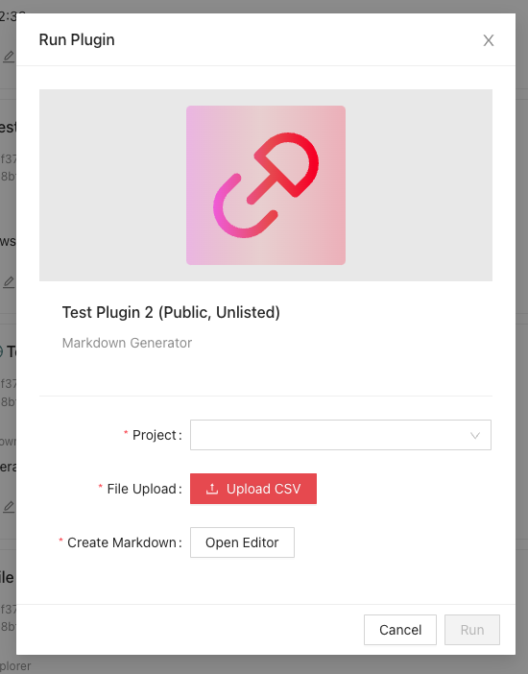Open the Project dropdown field

341,435
